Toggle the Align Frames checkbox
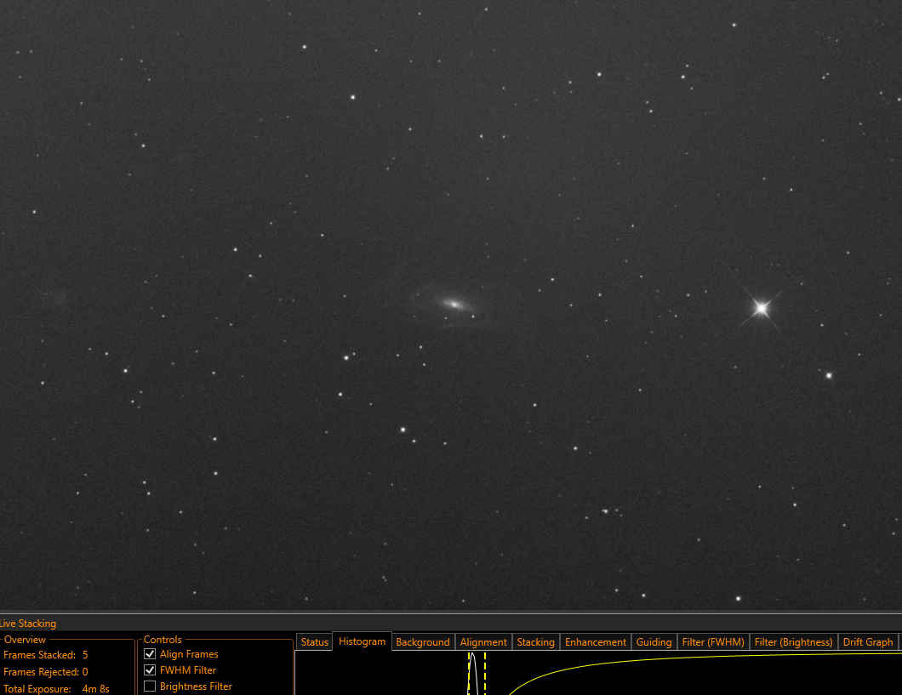Image resolution: width=902 pixels, height=695 pixels. [150, 653]
